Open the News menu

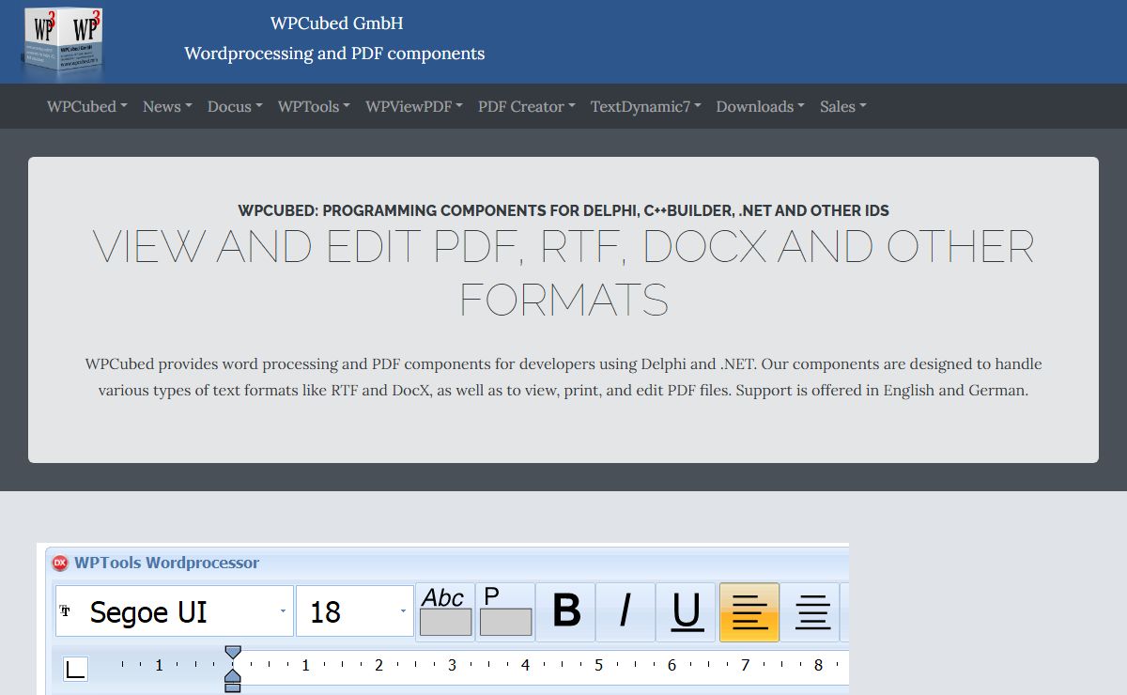(x=167, y=106)
